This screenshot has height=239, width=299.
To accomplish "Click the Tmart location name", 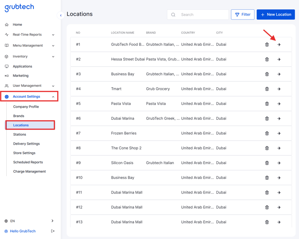I will (x=116, y=89).
